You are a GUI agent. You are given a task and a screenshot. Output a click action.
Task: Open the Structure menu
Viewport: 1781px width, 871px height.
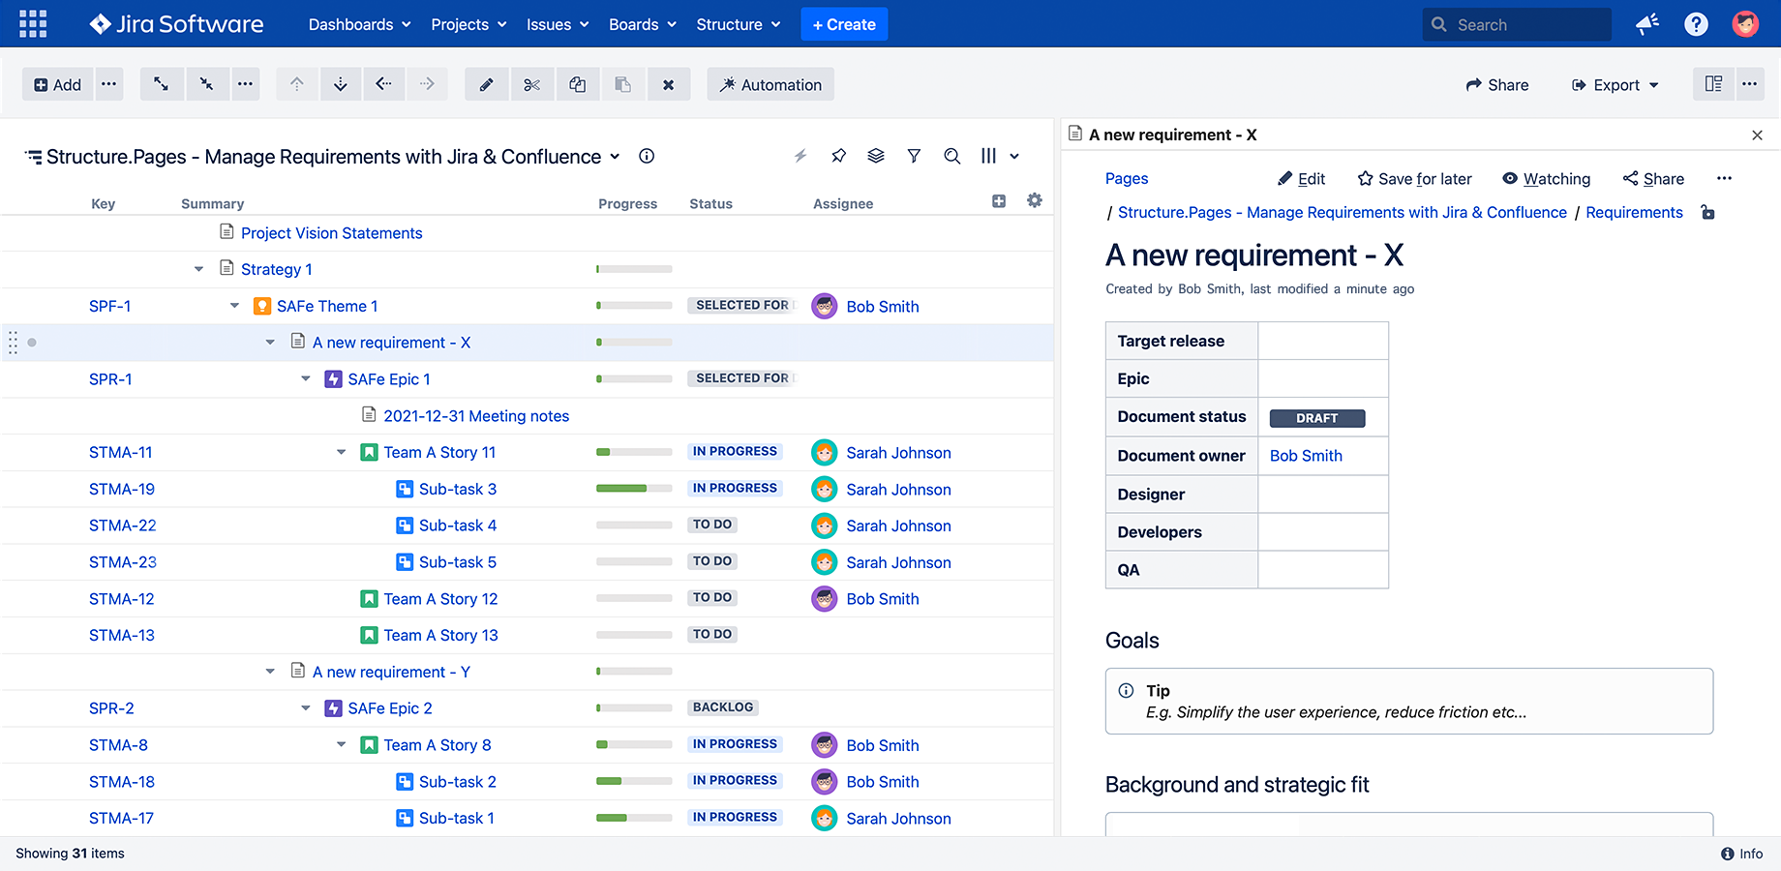[739, 24]
